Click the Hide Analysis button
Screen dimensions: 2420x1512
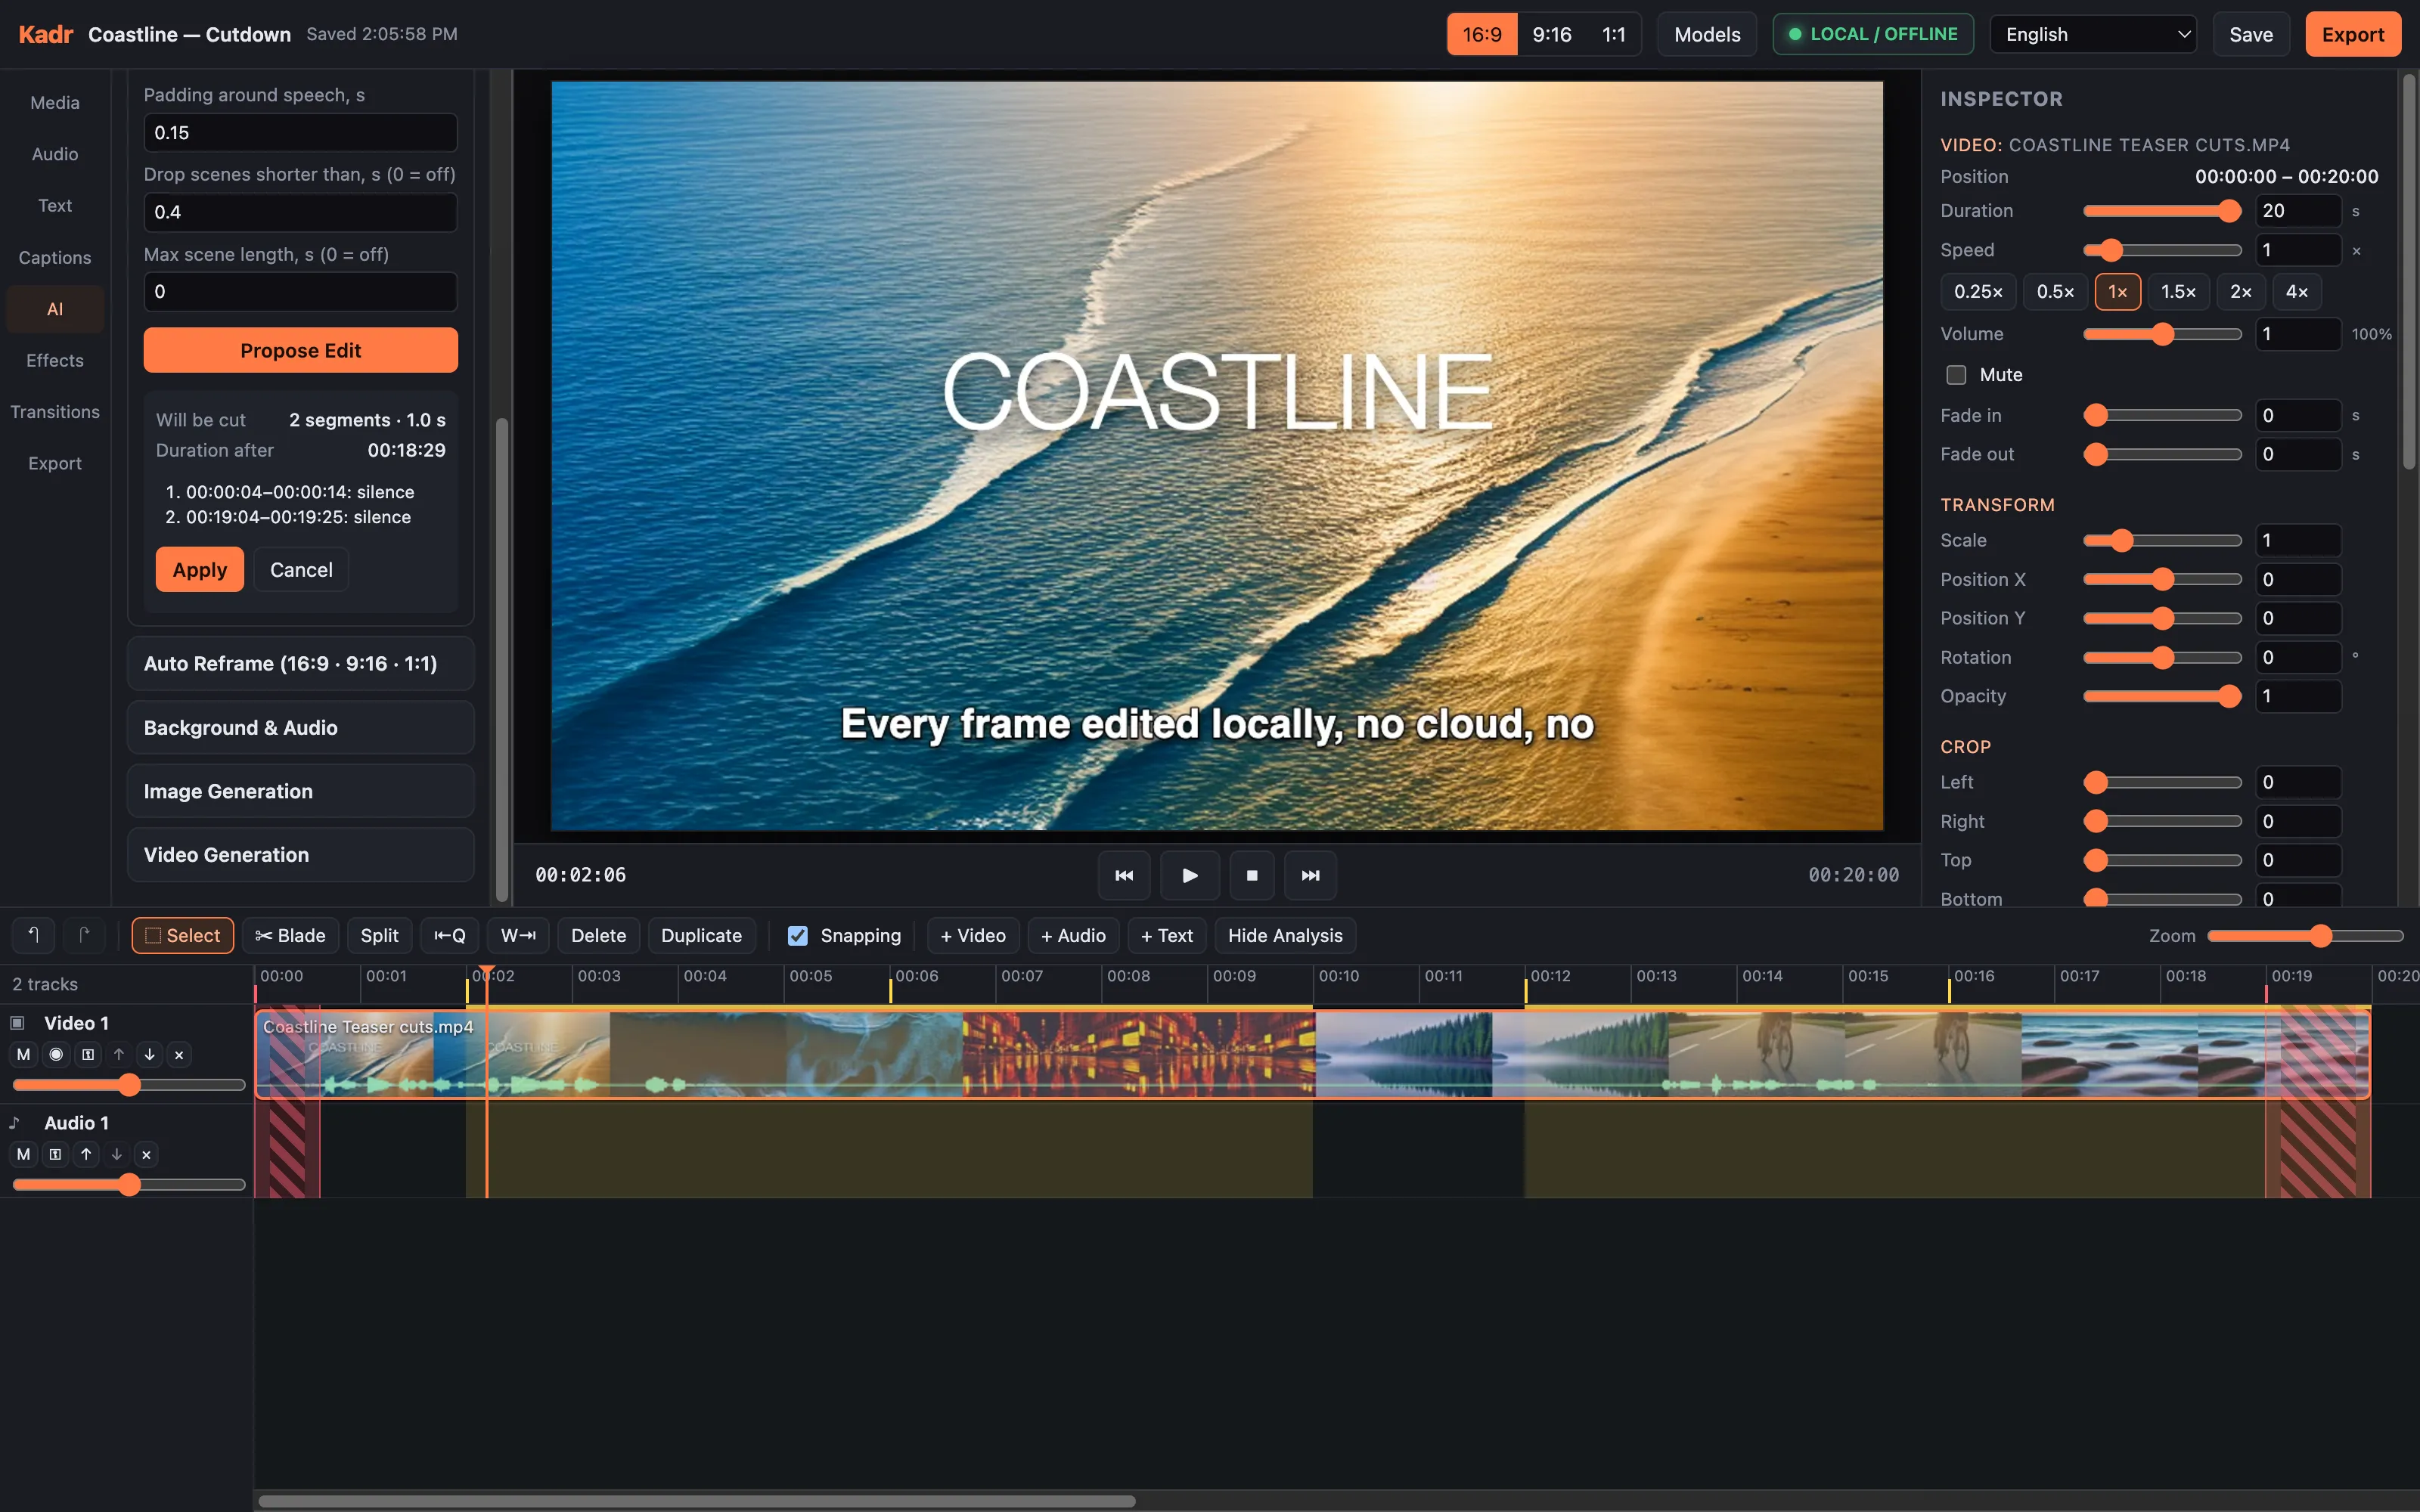click(1285, 935)
